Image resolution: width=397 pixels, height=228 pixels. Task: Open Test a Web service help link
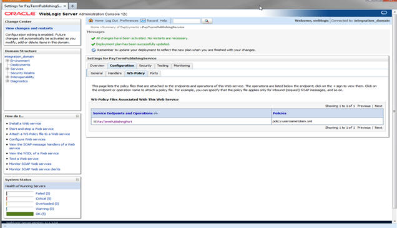24,159
